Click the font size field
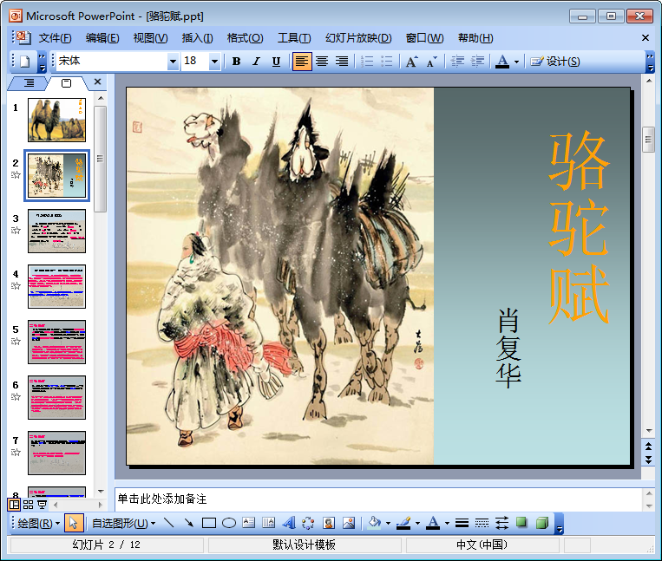Image resolution: width=662 pixels, height=561 pixels. [195, 62]
